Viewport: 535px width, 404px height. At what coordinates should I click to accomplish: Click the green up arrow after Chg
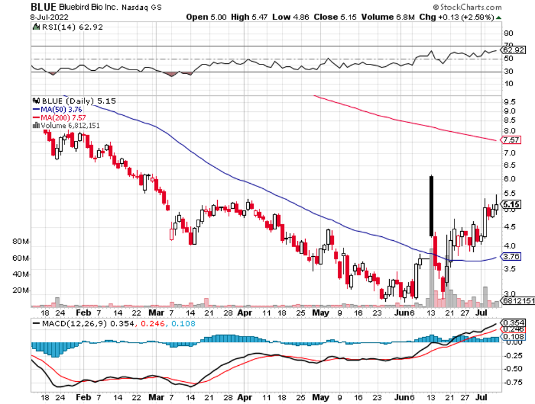click(x=498, y=17)
